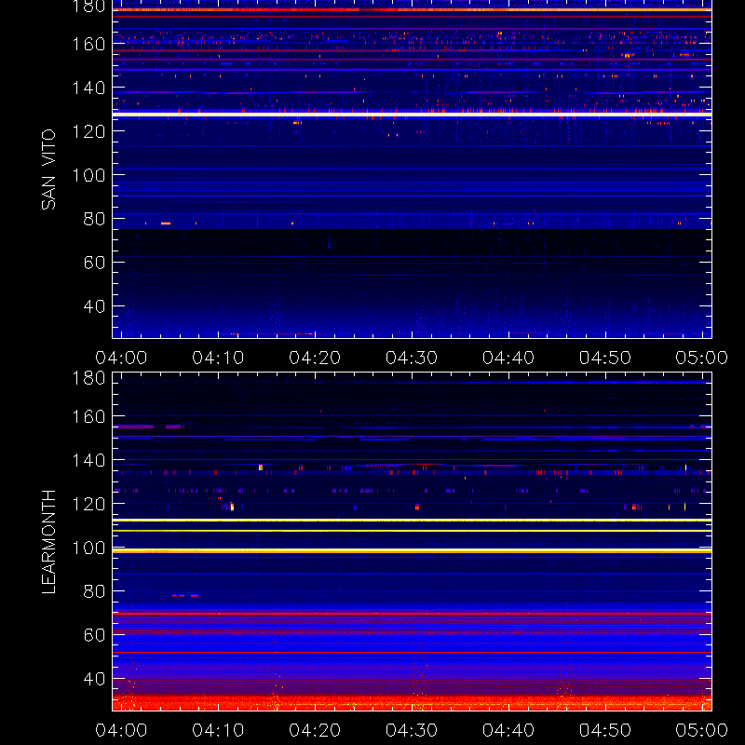Click the 04:30 time label under SAN VITO plot
Viewport: 745px width, 745px height.
(412, 358)
